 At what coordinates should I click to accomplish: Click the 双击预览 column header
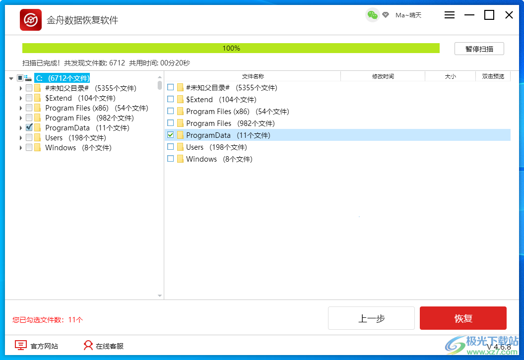pos(493,76)
